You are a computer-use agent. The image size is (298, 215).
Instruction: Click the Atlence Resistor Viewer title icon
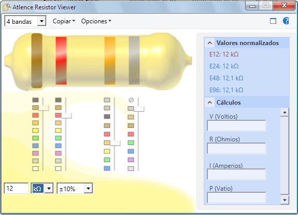[x=6, y=7]
